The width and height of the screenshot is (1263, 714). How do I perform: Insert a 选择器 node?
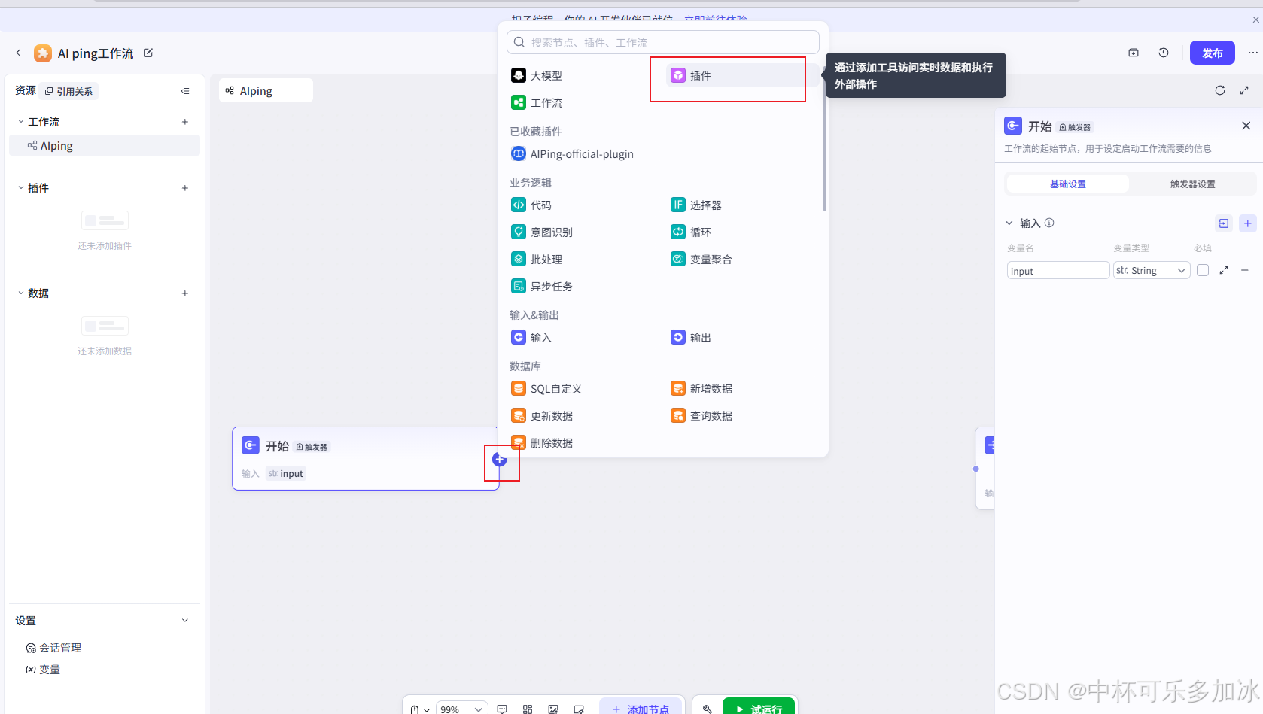click(x=696, y=205)
